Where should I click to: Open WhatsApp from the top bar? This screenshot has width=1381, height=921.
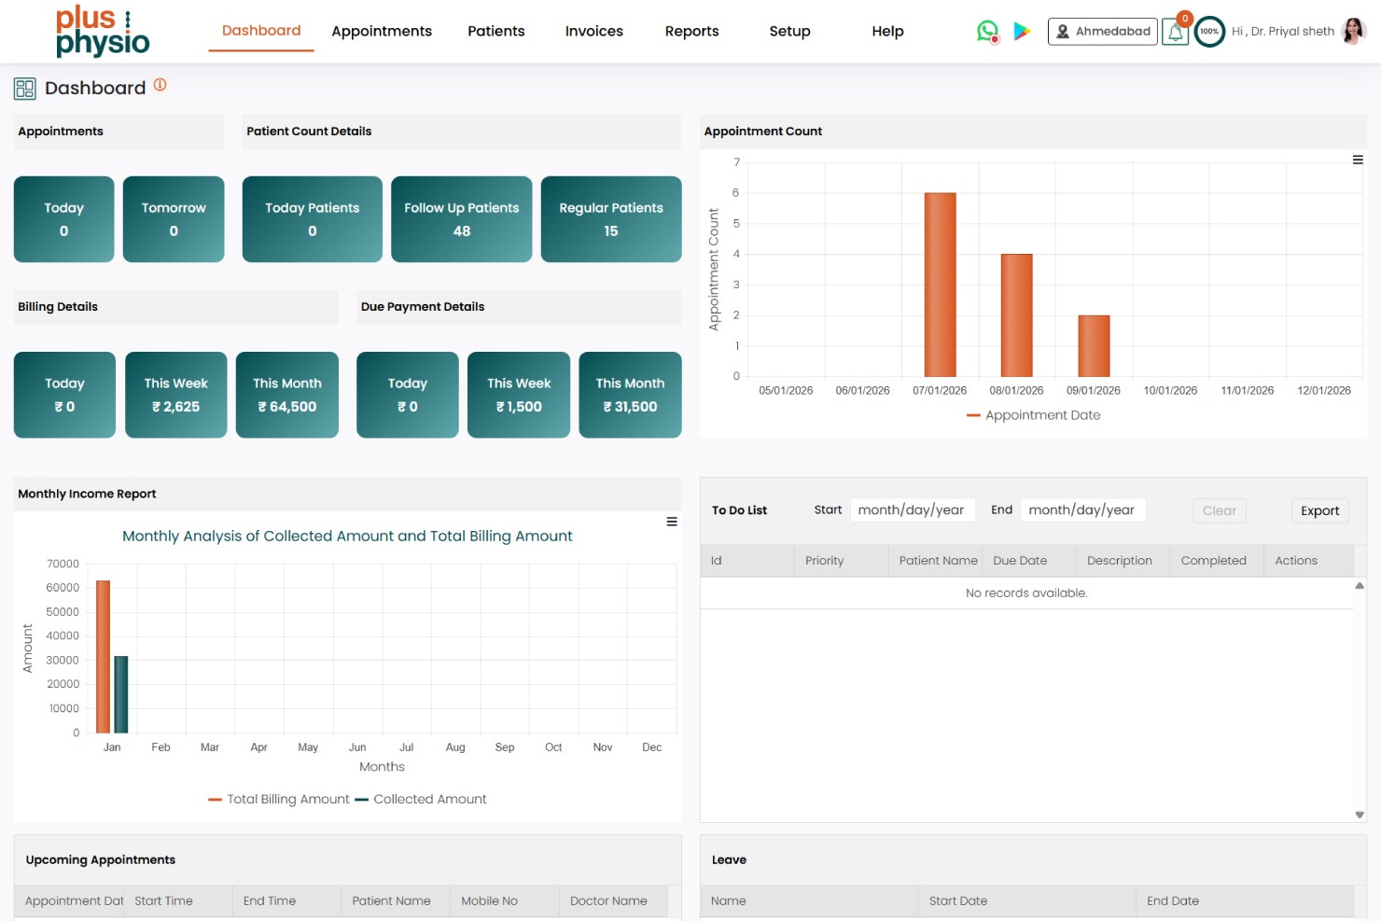click(x=986, y=30)
